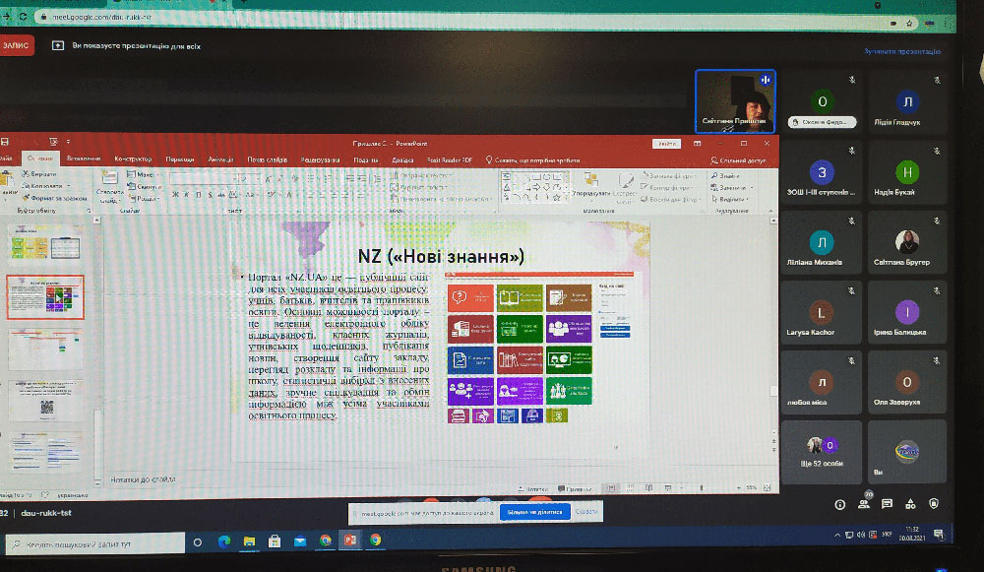Open File Explorer from the taskbar

(x=249, y=541)
